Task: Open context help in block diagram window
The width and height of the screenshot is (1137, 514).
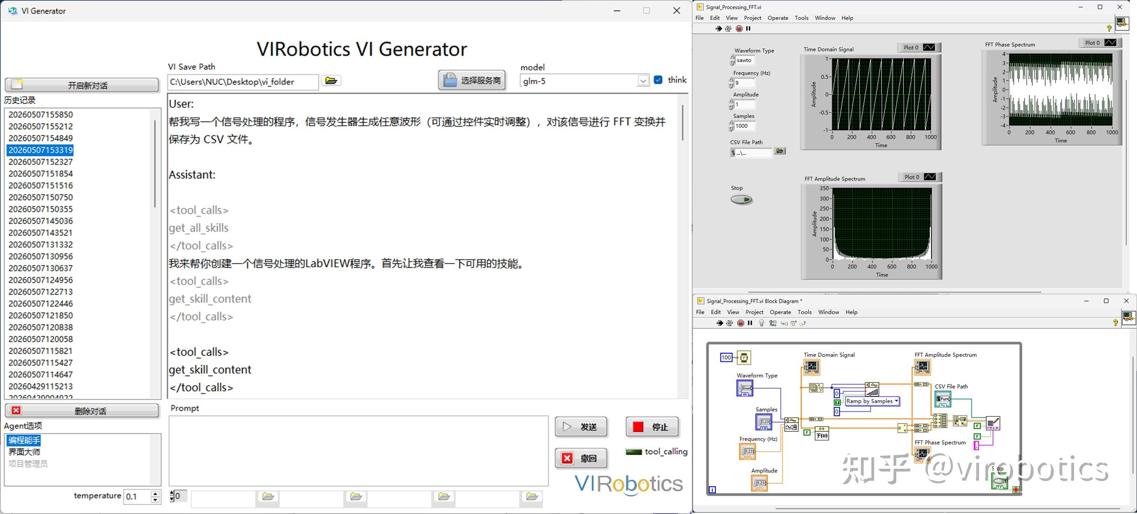Action: click(1115, 323)
